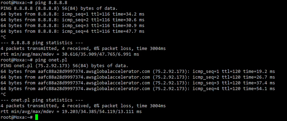Click the green terminal cursor block
This screenshot has height=121, width=287.
(x=37, y=117)
